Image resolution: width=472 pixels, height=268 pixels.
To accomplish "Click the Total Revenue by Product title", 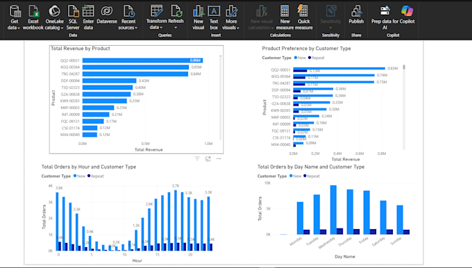I will pyautogui.click(x=81, y=49).
